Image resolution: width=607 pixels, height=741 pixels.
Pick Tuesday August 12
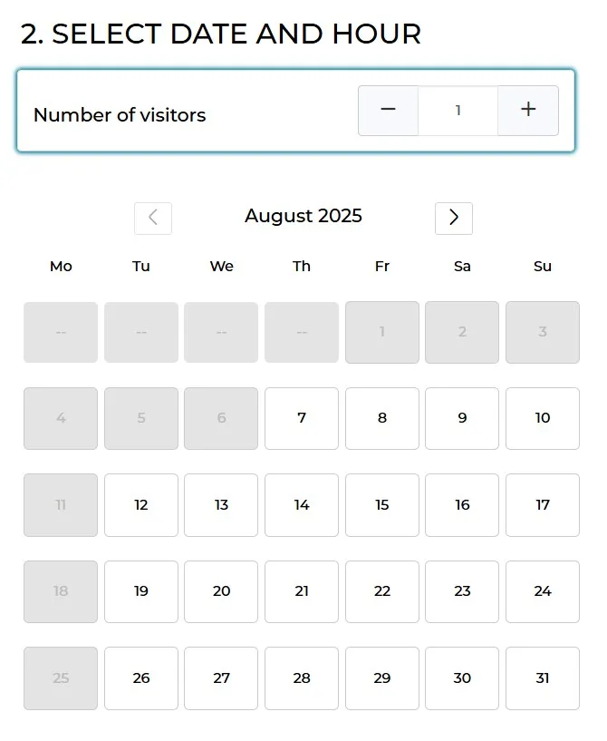[x=141, y=505]
